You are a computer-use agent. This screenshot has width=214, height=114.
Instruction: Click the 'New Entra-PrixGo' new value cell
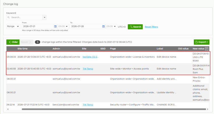tap(199, 79)
